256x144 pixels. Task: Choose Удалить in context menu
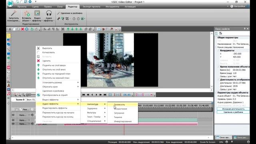click(x=58, y=61)
